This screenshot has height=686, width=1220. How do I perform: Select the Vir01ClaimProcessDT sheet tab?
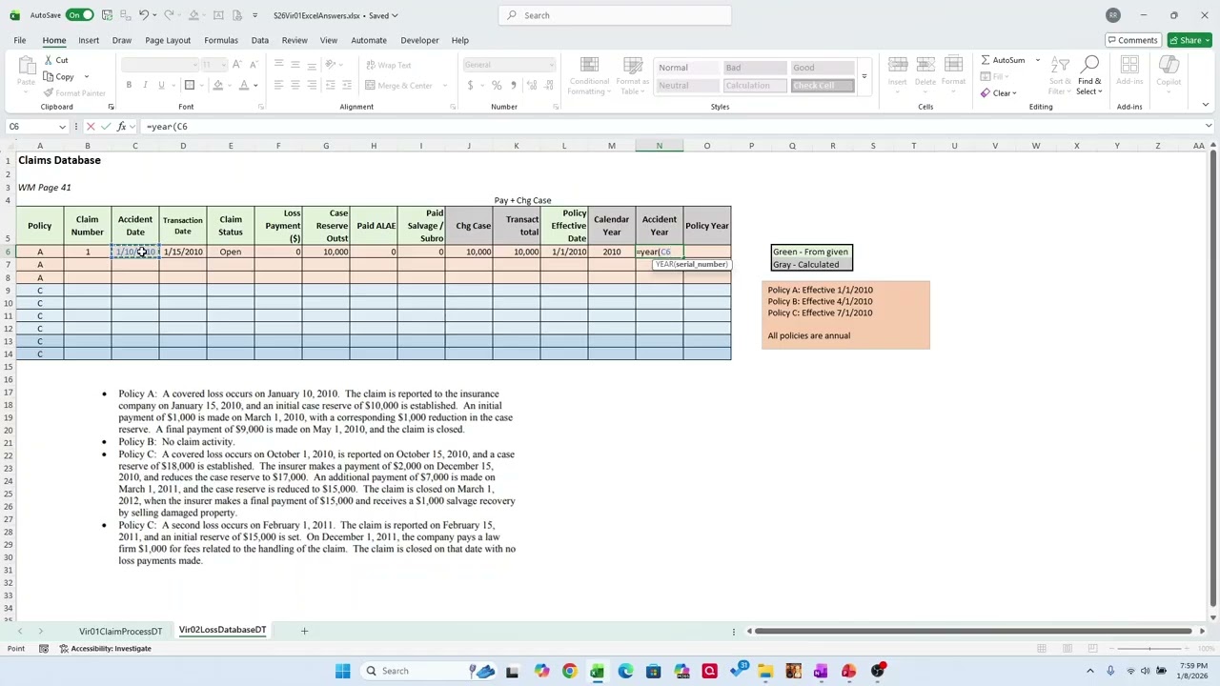(120, 631)
